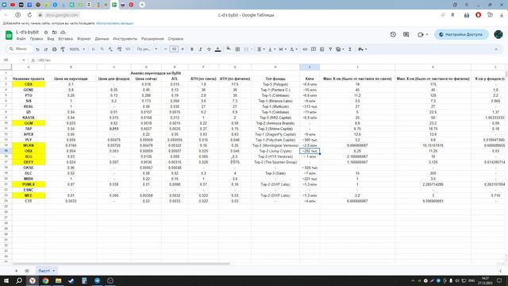Open the text color picker
This screenshot has height=286, width=508.
218,49
